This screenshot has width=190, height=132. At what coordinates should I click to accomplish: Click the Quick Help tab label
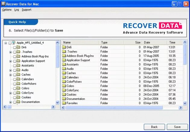coord(17,22)
